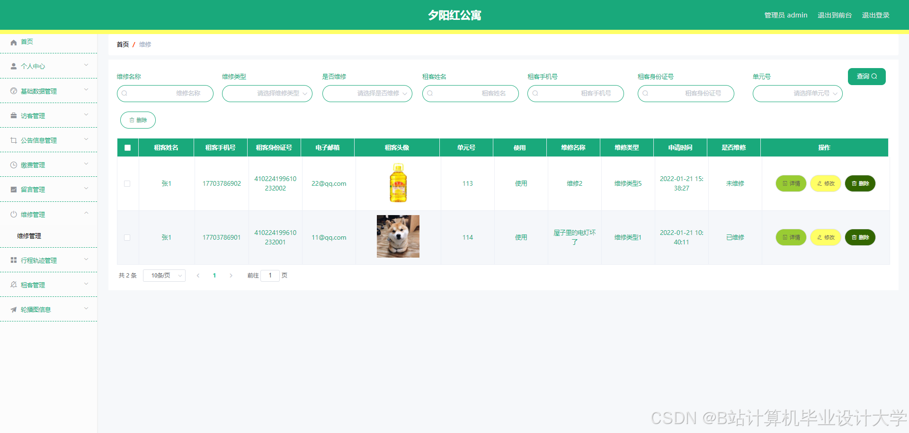Click the outlined 删除 batch delete button

[x=138, y=120]
